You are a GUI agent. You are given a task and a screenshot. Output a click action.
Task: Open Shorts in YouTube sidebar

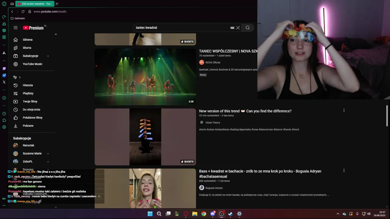27,48
